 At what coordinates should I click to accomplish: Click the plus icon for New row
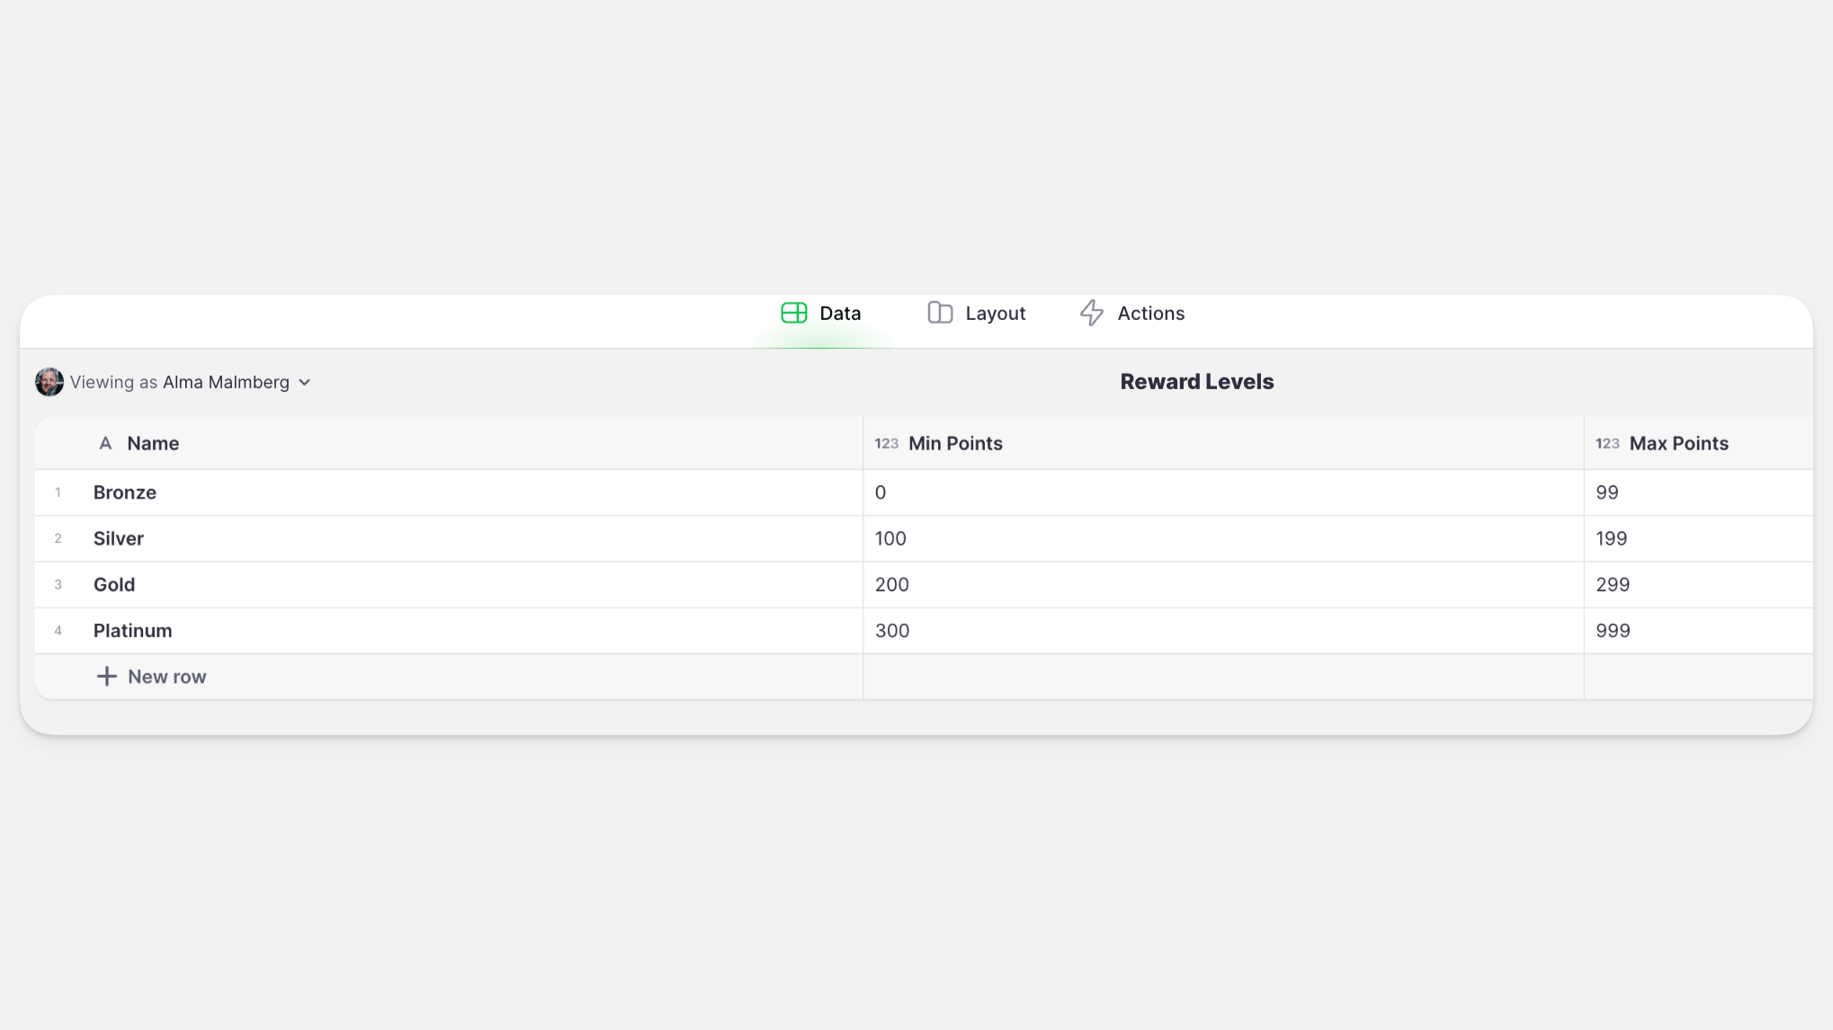point(106,677)
